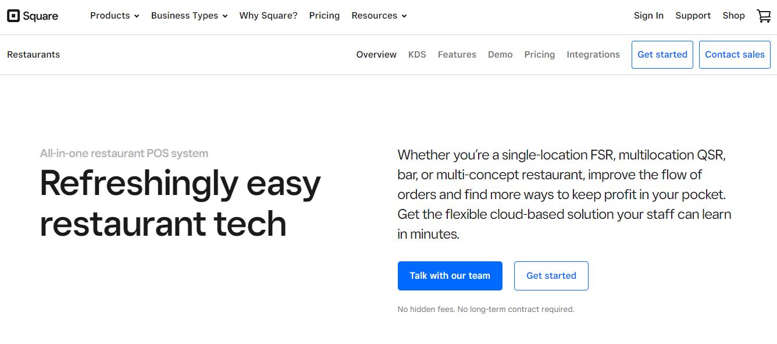Click Sign In

click(648, 16)
